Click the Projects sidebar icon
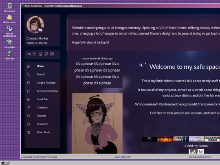 pyautogui.click(x=29, y=116)
